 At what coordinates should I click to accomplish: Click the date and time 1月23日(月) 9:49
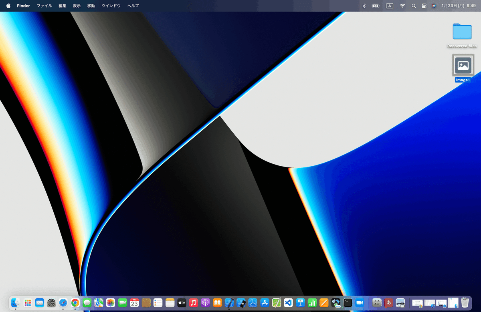point(458,6)
